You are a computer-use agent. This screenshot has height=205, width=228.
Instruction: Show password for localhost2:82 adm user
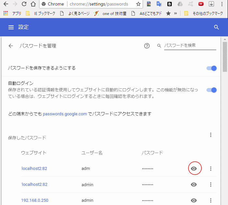[x=194, y=169]
